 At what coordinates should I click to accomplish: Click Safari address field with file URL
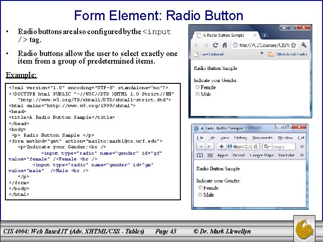click(x=243, y=147)
